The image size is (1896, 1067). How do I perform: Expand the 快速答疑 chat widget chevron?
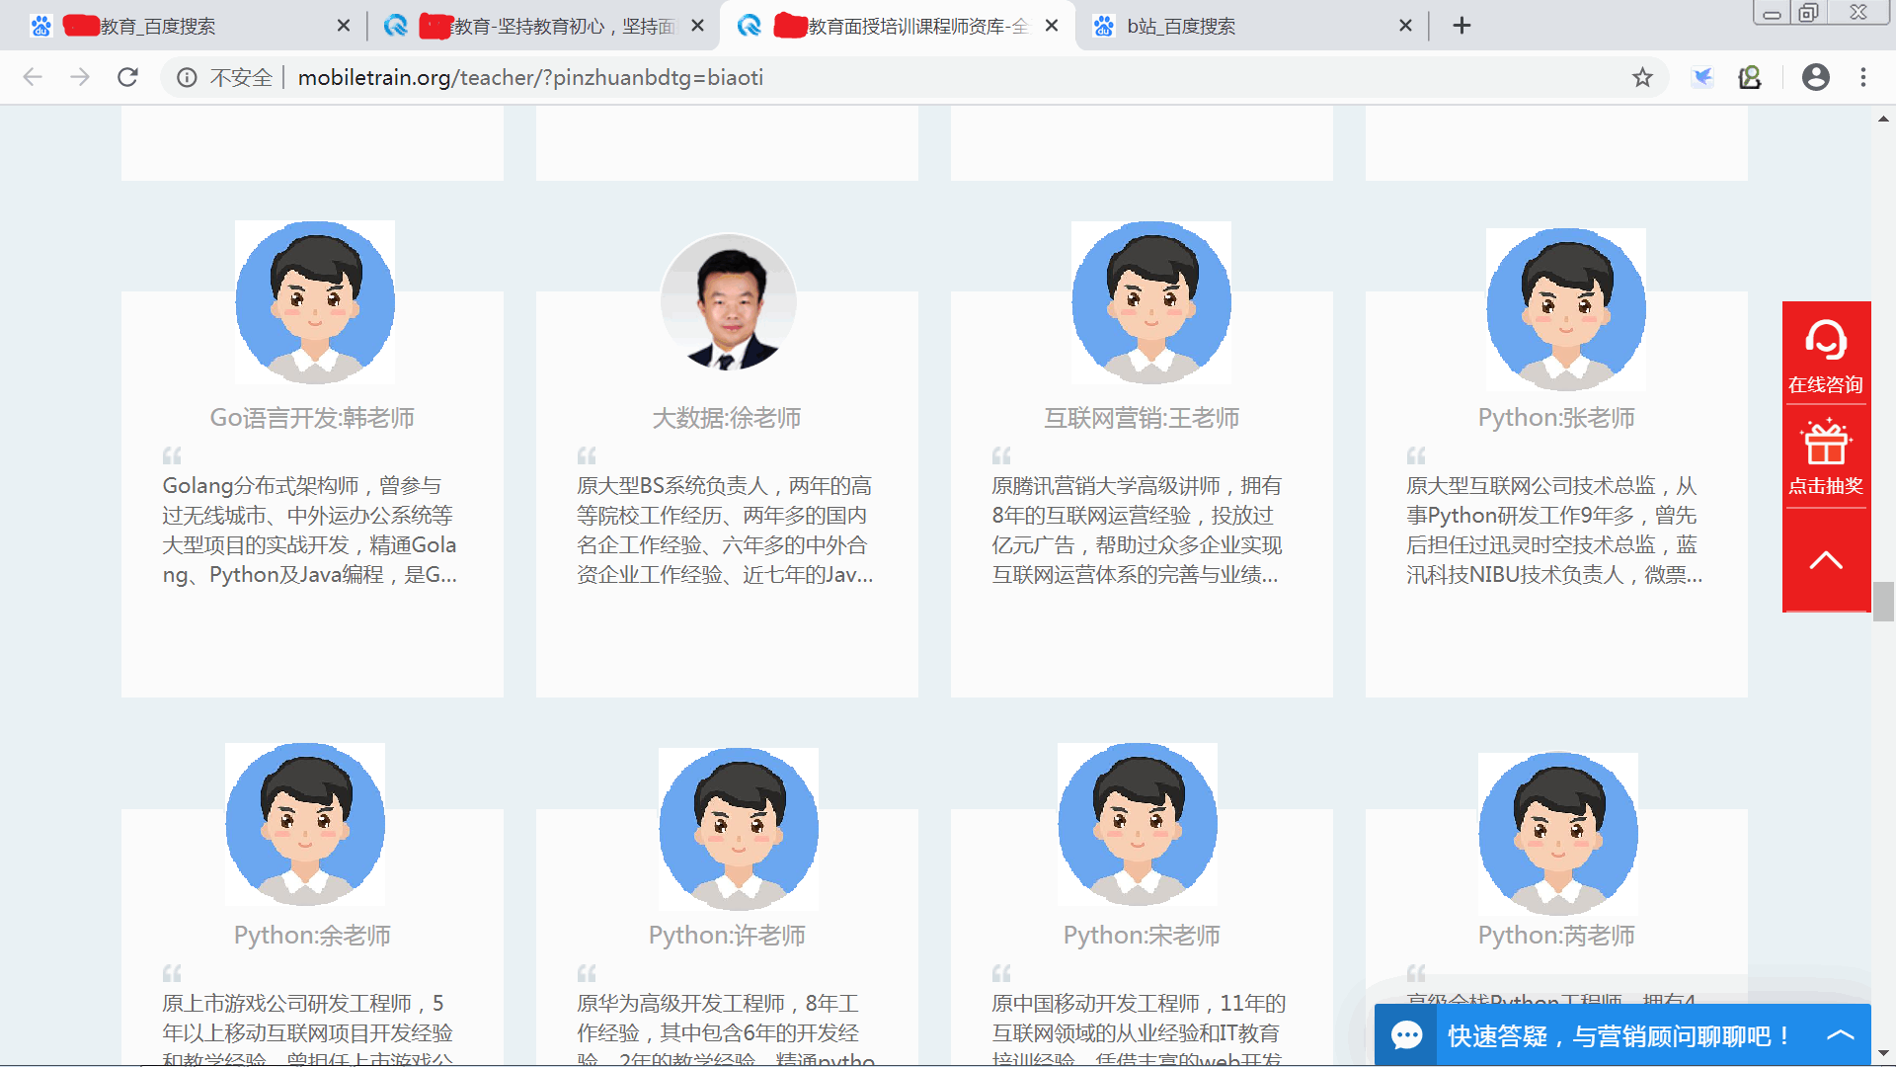[x=1840, y=1034]
